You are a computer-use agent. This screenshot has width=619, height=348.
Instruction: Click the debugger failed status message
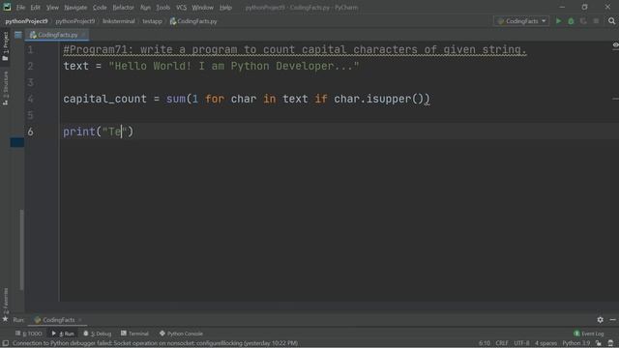tap(155, 343)
